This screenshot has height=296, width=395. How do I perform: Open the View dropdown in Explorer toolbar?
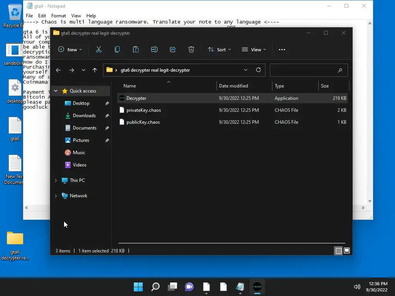pos(254,50)
